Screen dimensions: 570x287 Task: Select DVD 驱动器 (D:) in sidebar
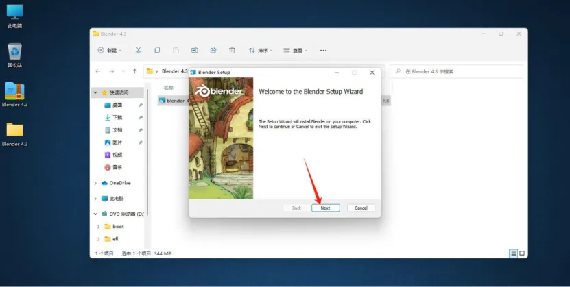[x=123, y=214]
